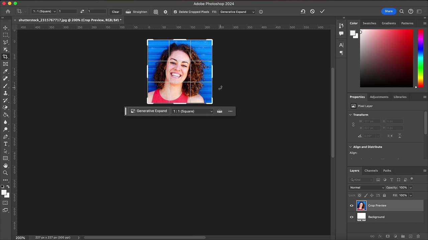Click the Straighten button
The width and height of the screenshot is (428, 240).
[136, 12]
